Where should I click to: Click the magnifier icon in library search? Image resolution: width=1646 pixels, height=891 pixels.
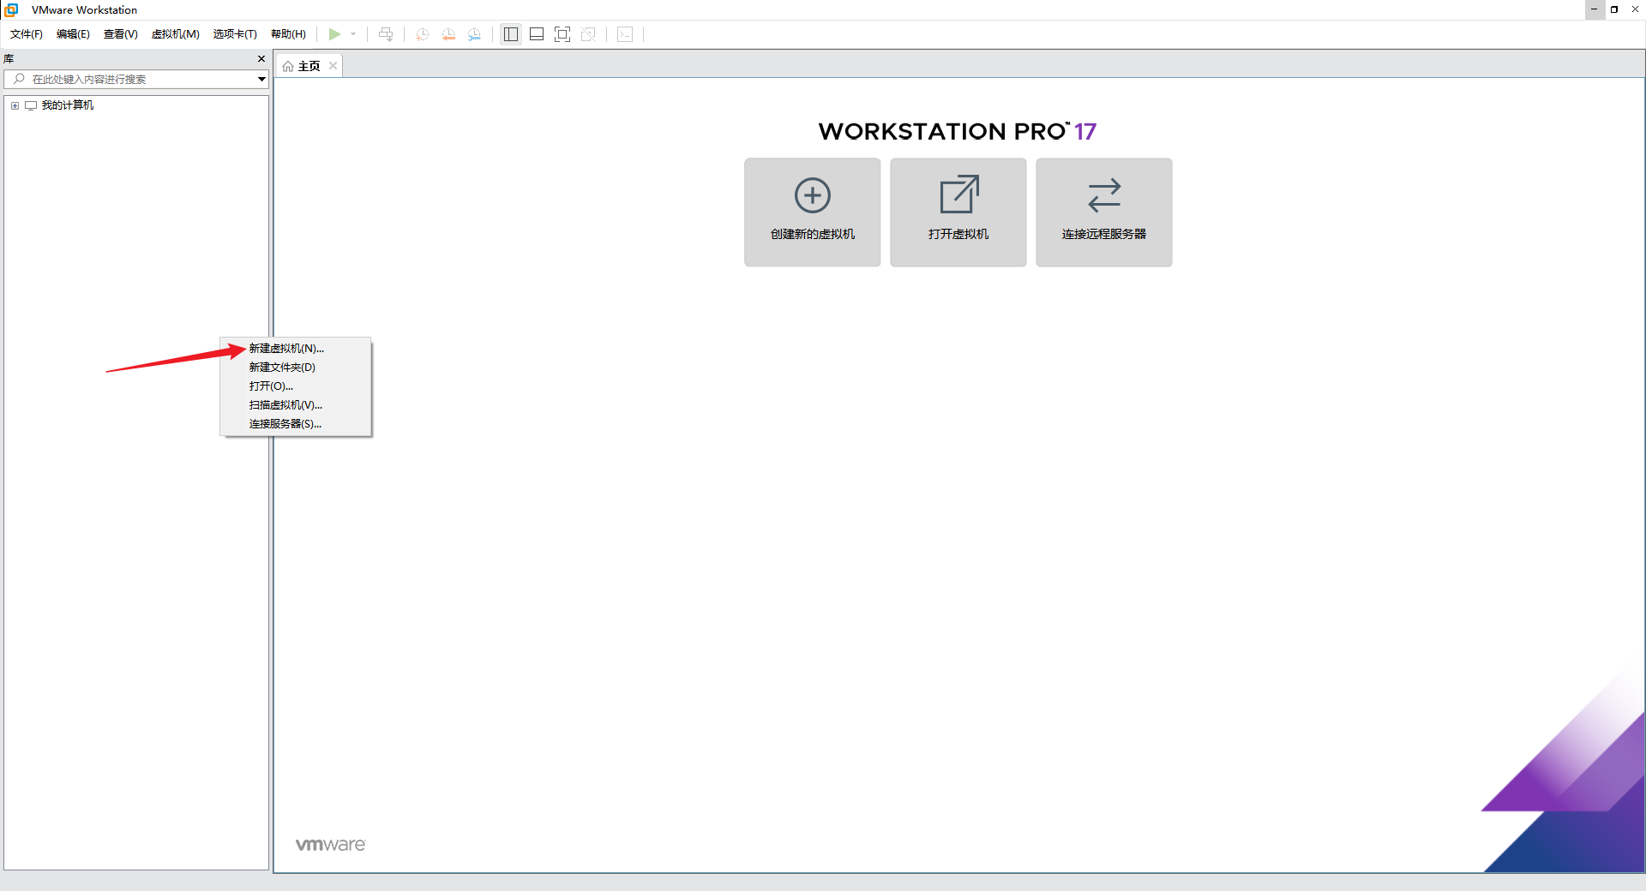[19, 79]
